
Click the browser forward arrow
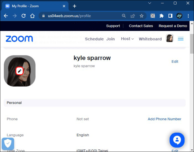point(15,16)
